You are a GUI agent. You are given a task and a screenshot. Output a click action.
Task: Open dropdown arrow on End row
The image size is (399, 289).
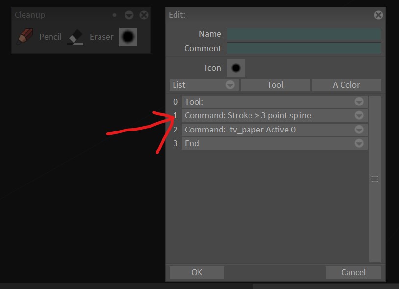pyautogui.click(x=359, y=143)
